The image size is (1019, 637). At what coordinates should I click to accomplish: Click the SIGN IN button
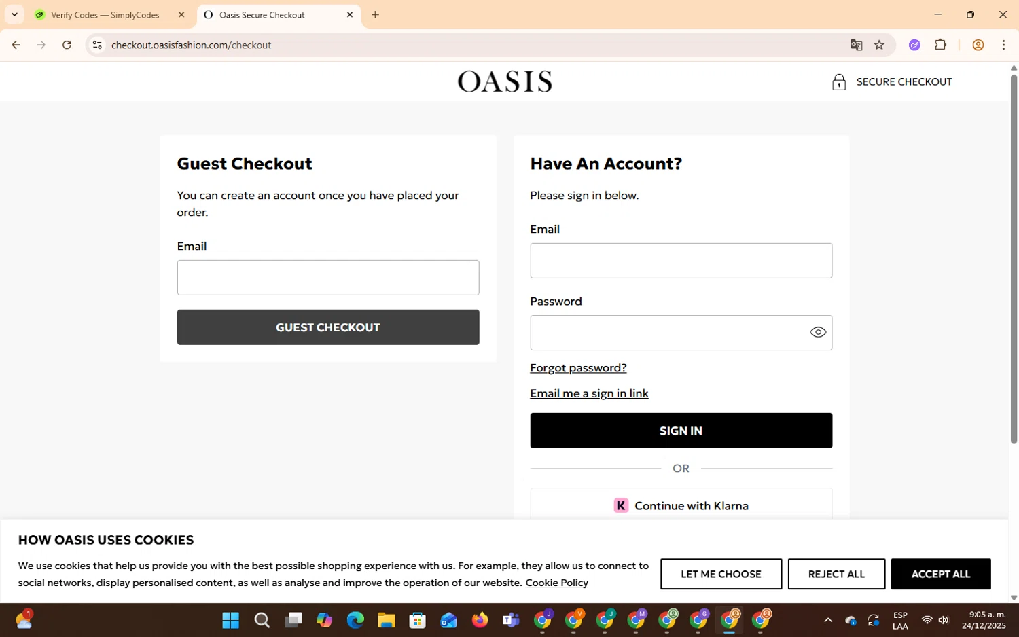pyautogui.click(x=681, y=431)
